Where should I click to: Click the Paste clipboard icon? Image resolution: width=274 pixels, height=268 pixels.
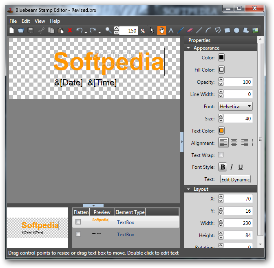pos(60,31)
